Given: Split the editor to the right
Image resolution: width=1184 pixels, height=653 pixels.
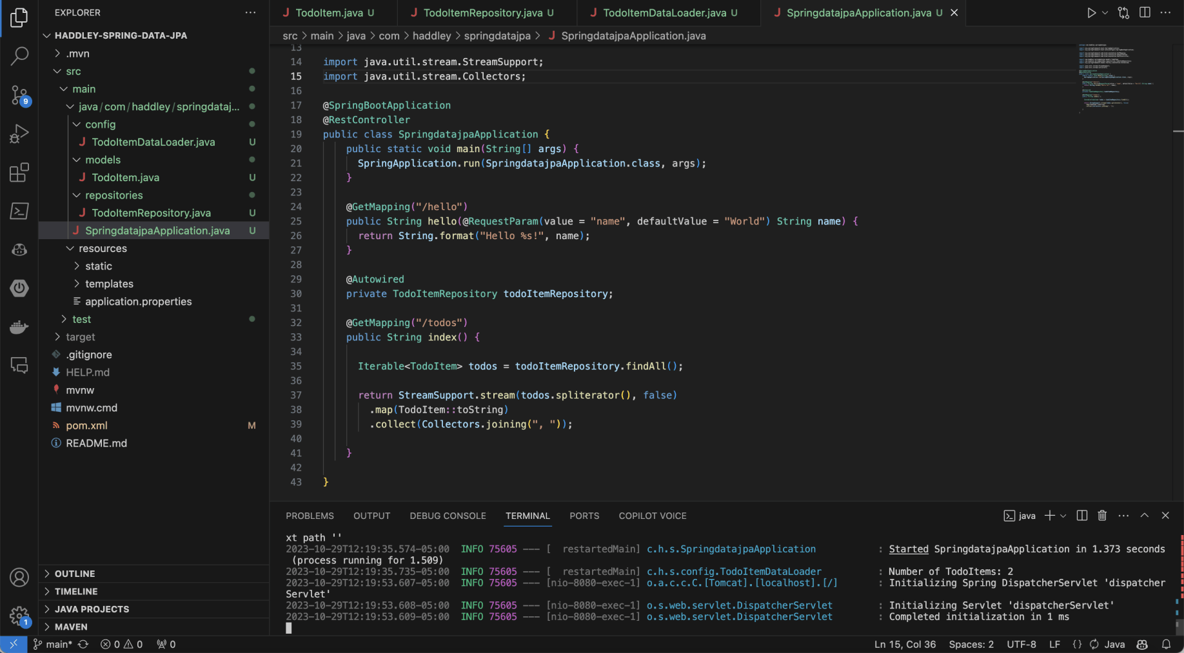Looking at the screenshot, I should 1145,13.
